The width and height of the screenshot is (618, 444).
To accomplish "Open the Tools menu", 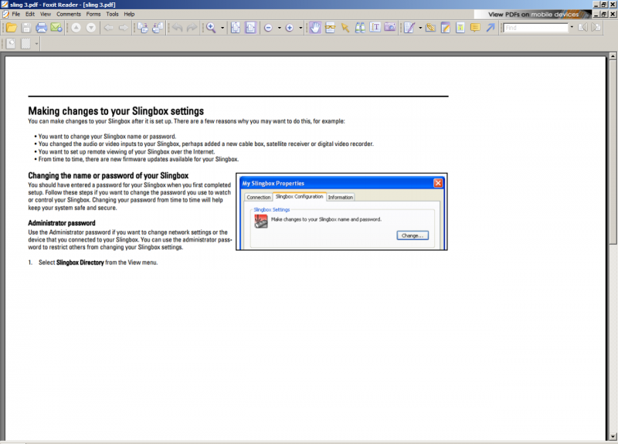I will tap(112, 14).
